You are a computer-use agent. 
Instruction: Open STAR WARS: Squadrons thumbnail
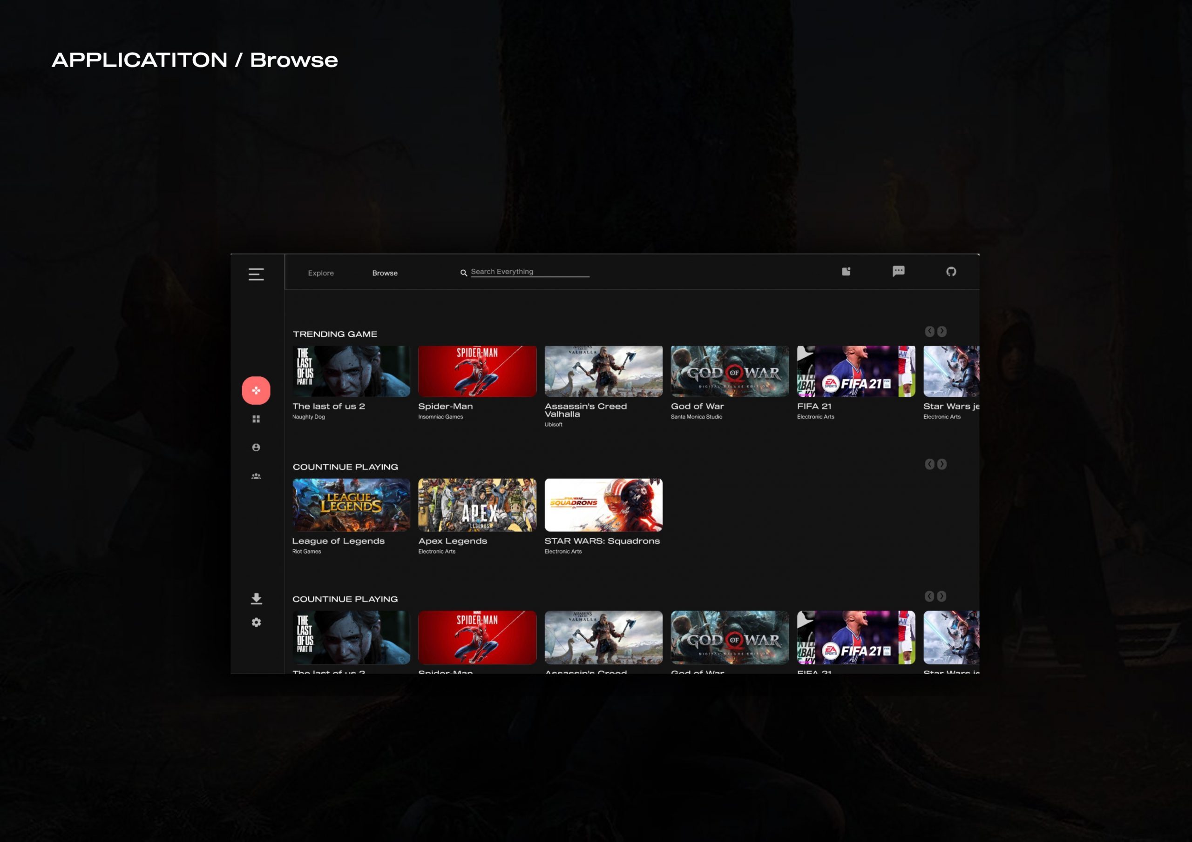click(x=603, y=505)
